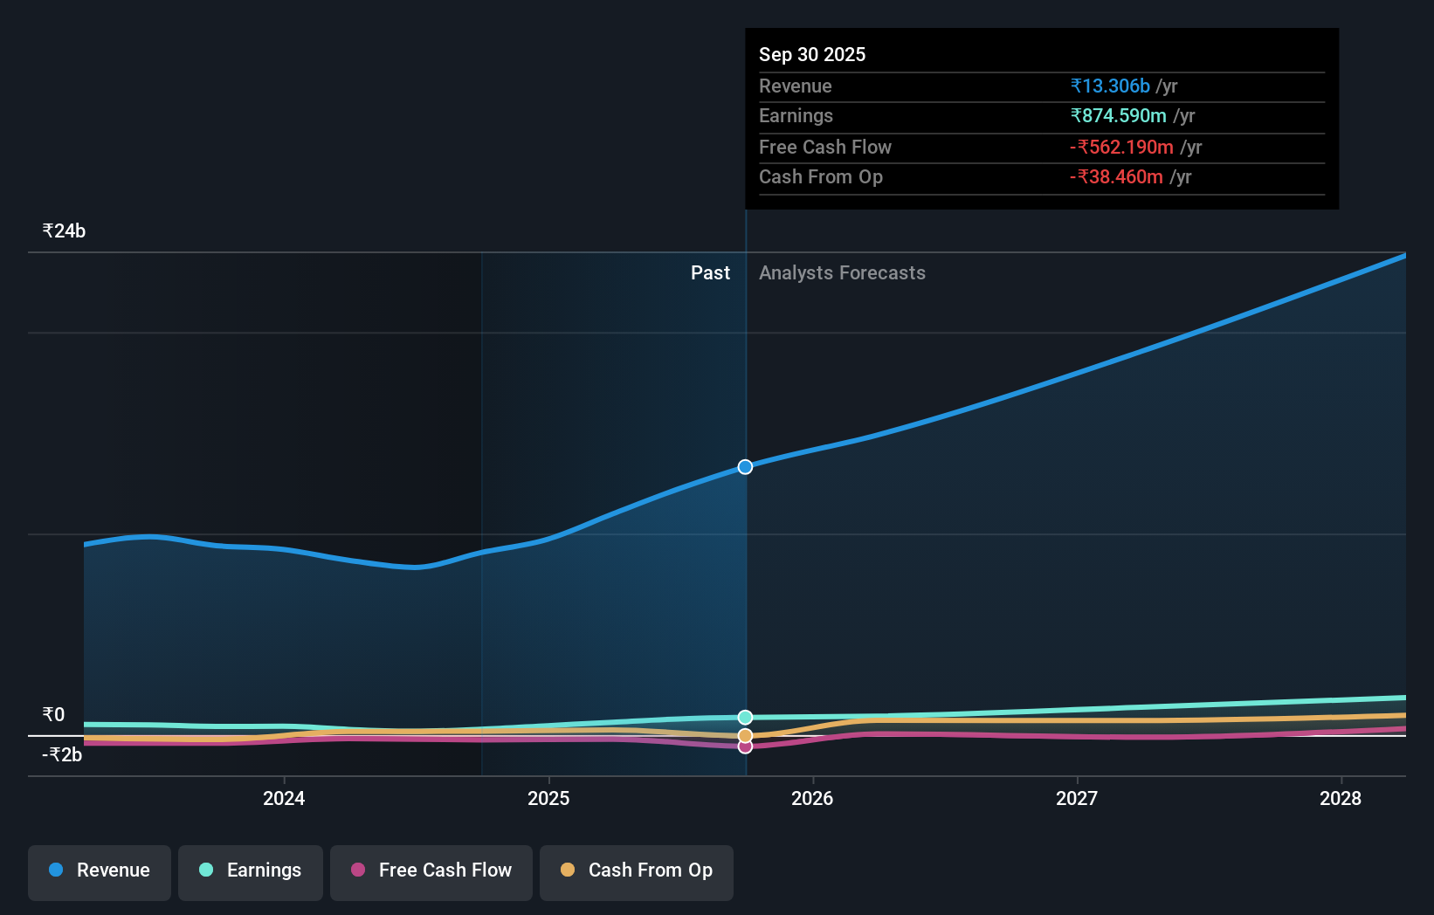This screenshot has width=1434, height=915.
Task: Click the Free Cash Flow marker below the divider
Action: tap(744, 748)
